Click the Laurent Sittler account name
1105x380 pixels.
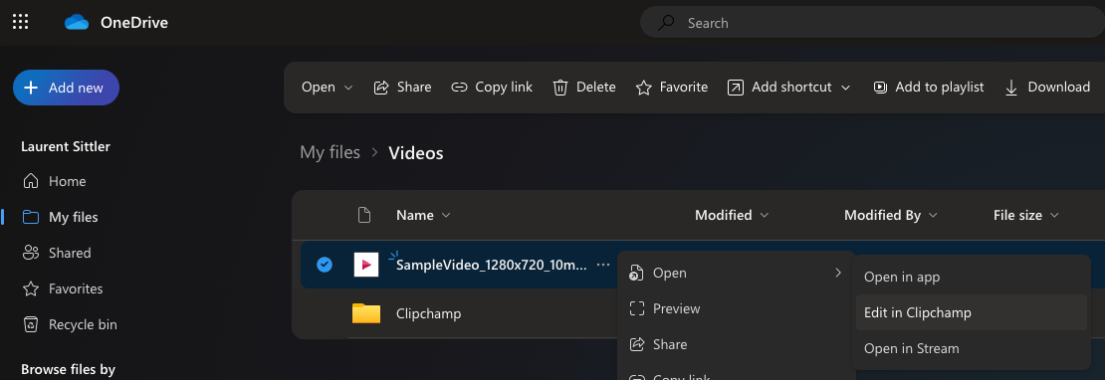(66, 146)
